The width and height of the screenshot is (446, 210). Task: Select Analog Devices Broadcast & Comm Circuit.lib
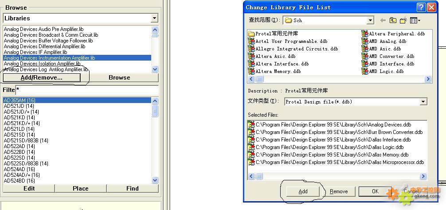51,35
